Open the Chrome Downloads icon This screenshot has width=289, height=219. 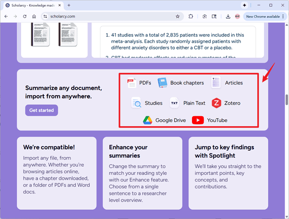tap(228, 16)
